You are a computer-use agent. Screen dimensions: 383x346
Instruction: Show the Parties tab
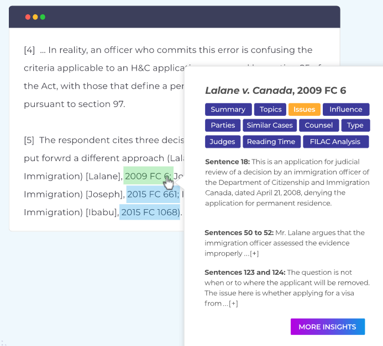click(223, 125)
